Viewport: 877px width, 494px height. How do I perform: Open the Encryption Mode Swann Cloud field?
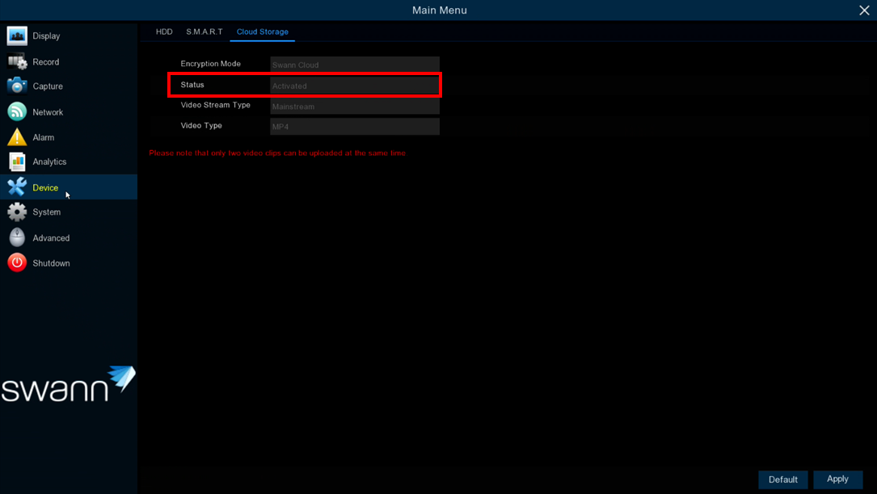pyautogui.click(x=355, y=65)
